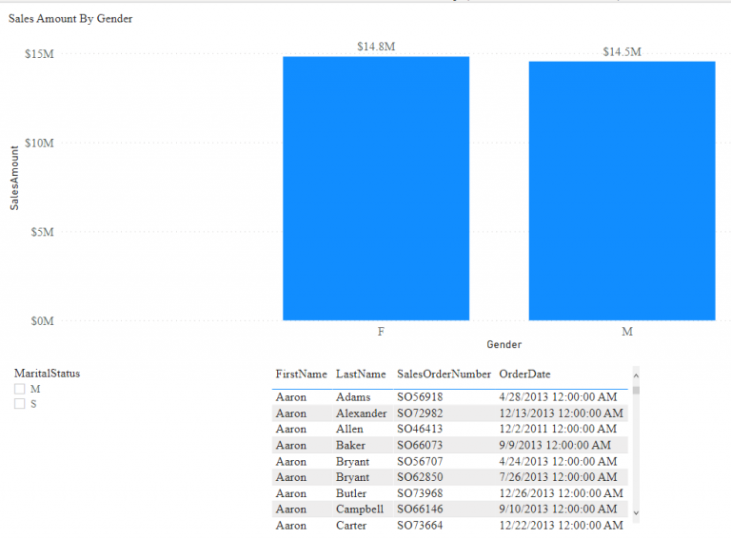Sort table by FirstName column header

point(301,375)
